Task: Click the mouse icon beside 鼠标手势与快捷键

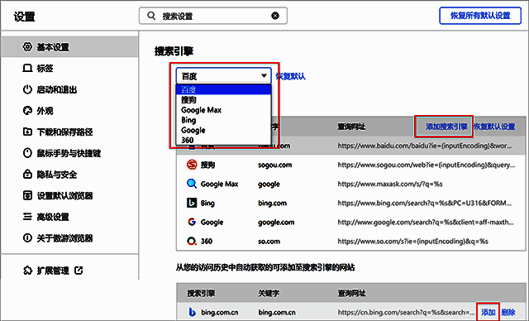Action: tap(27, 153)
